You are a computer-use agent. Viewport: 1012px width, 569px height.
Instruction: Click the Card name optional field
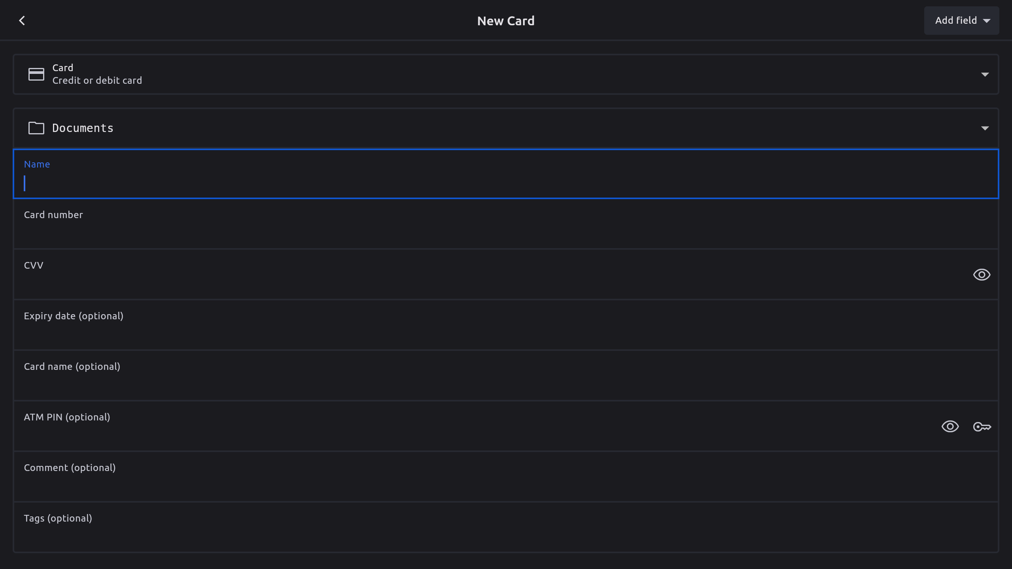coord(506,384)
